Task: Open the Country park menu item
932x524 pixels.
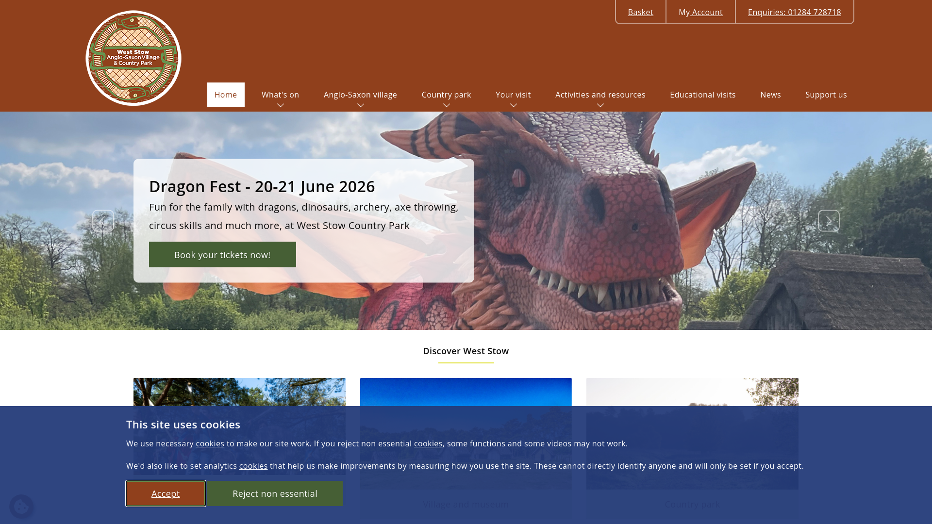Action: [x=446, y=95]
